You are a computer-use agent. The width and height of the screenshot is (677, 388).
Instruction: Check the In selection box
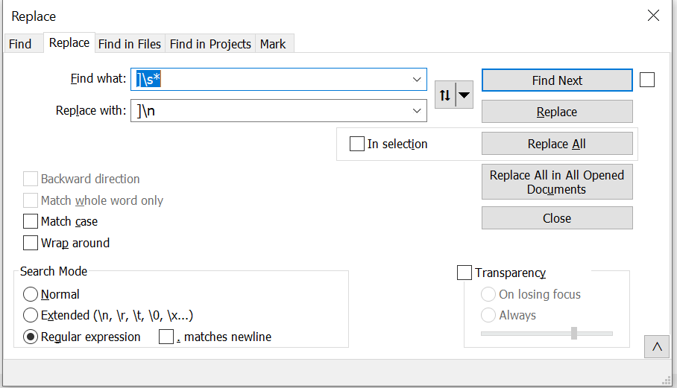point(357,144)
